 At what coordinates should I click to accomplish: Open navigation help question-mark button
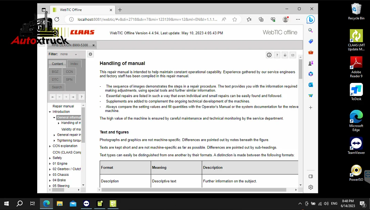pos(81,97)
